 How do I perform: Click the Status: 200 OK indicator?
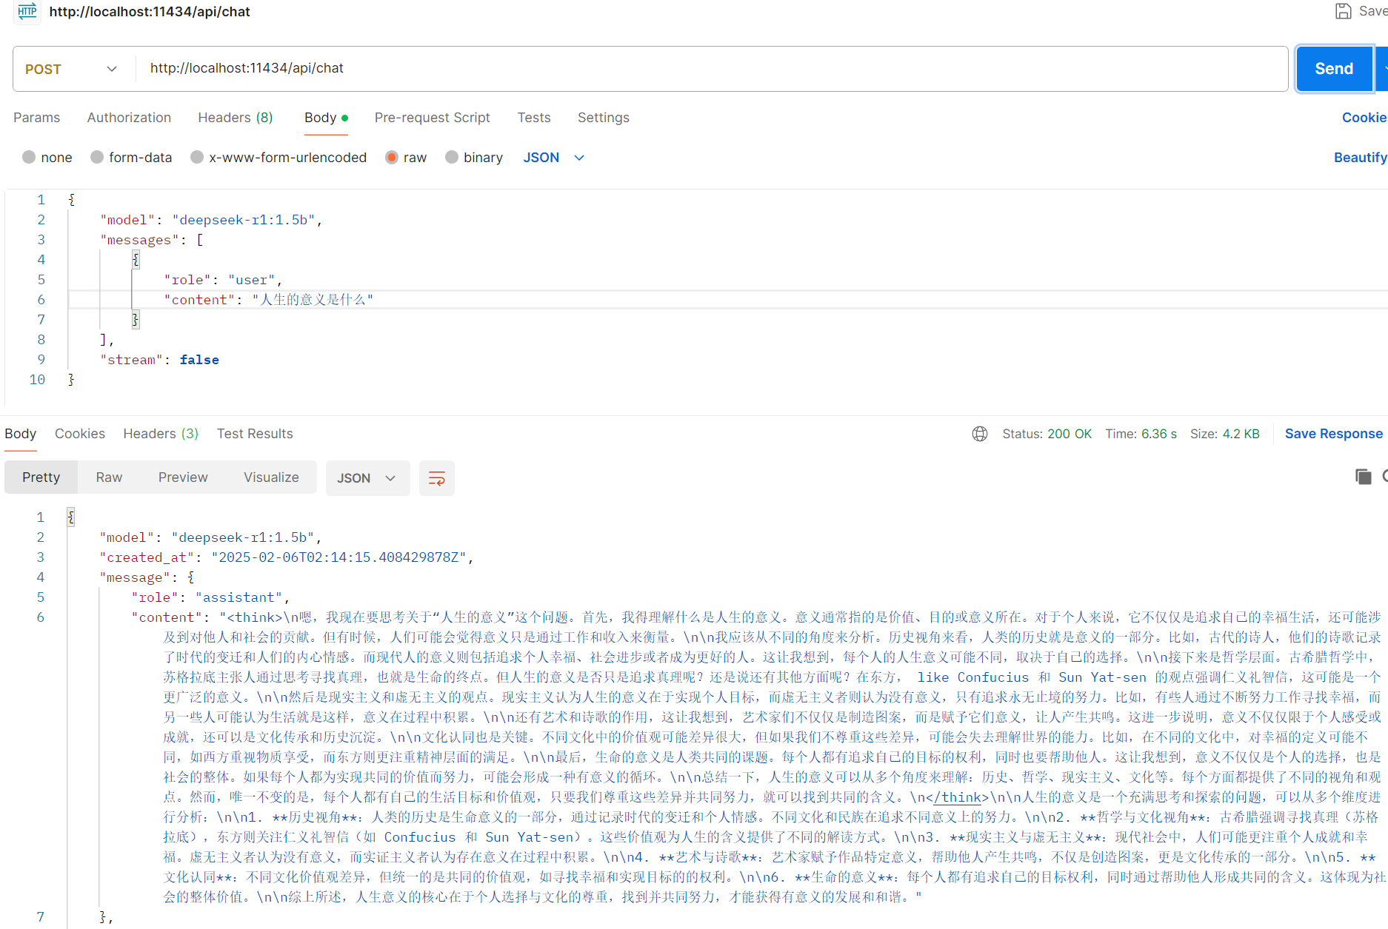[x=1047, y=434]
